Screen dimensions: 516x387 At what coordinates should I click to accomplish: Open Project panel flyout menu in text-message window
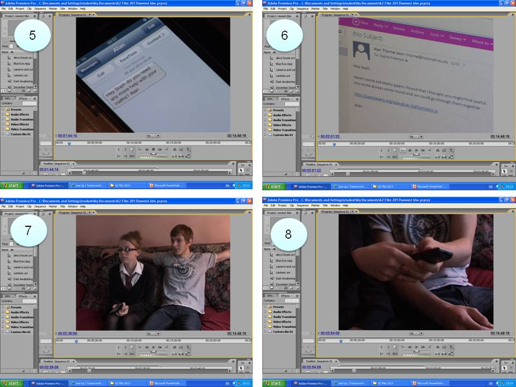(35, 16)
